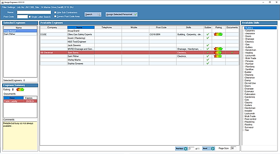
Task: Select the Public Liability document row
Action: click(21, 101)
